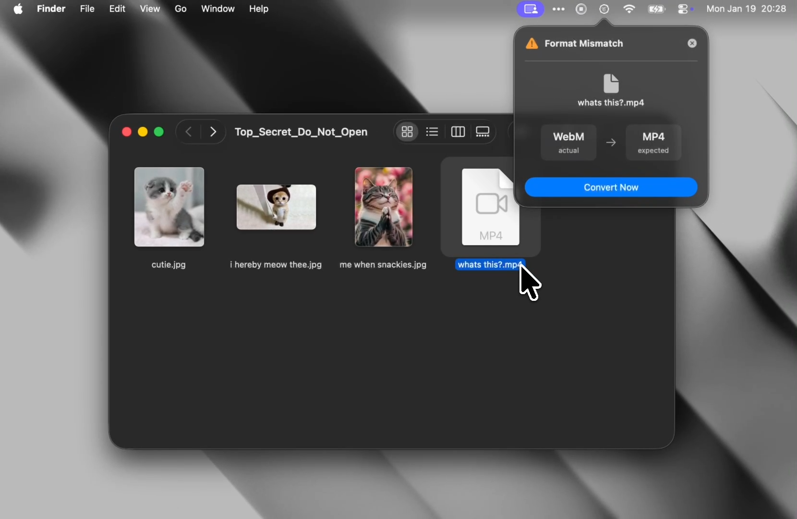Click the screen recording stop icon
Image resolution: width=797 pixels, height=519 pixels.
[x=581, y=9]
